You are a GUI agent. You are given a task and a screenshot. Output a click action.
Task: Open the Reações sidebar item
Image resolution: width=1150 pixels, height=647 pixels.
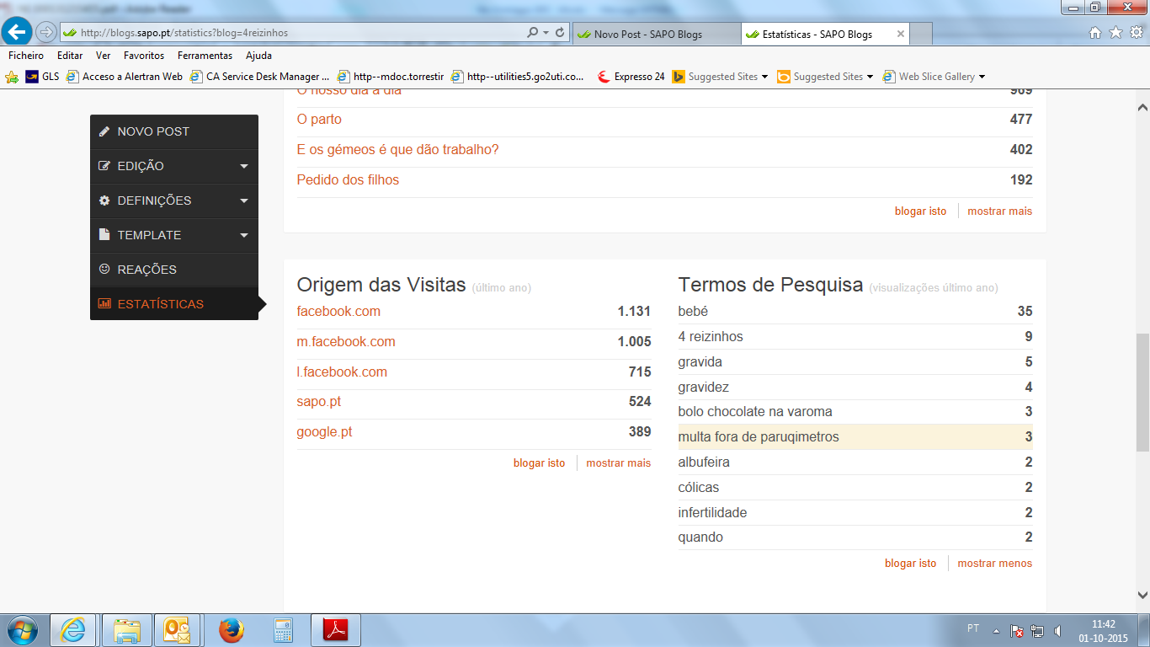(147, 270)
